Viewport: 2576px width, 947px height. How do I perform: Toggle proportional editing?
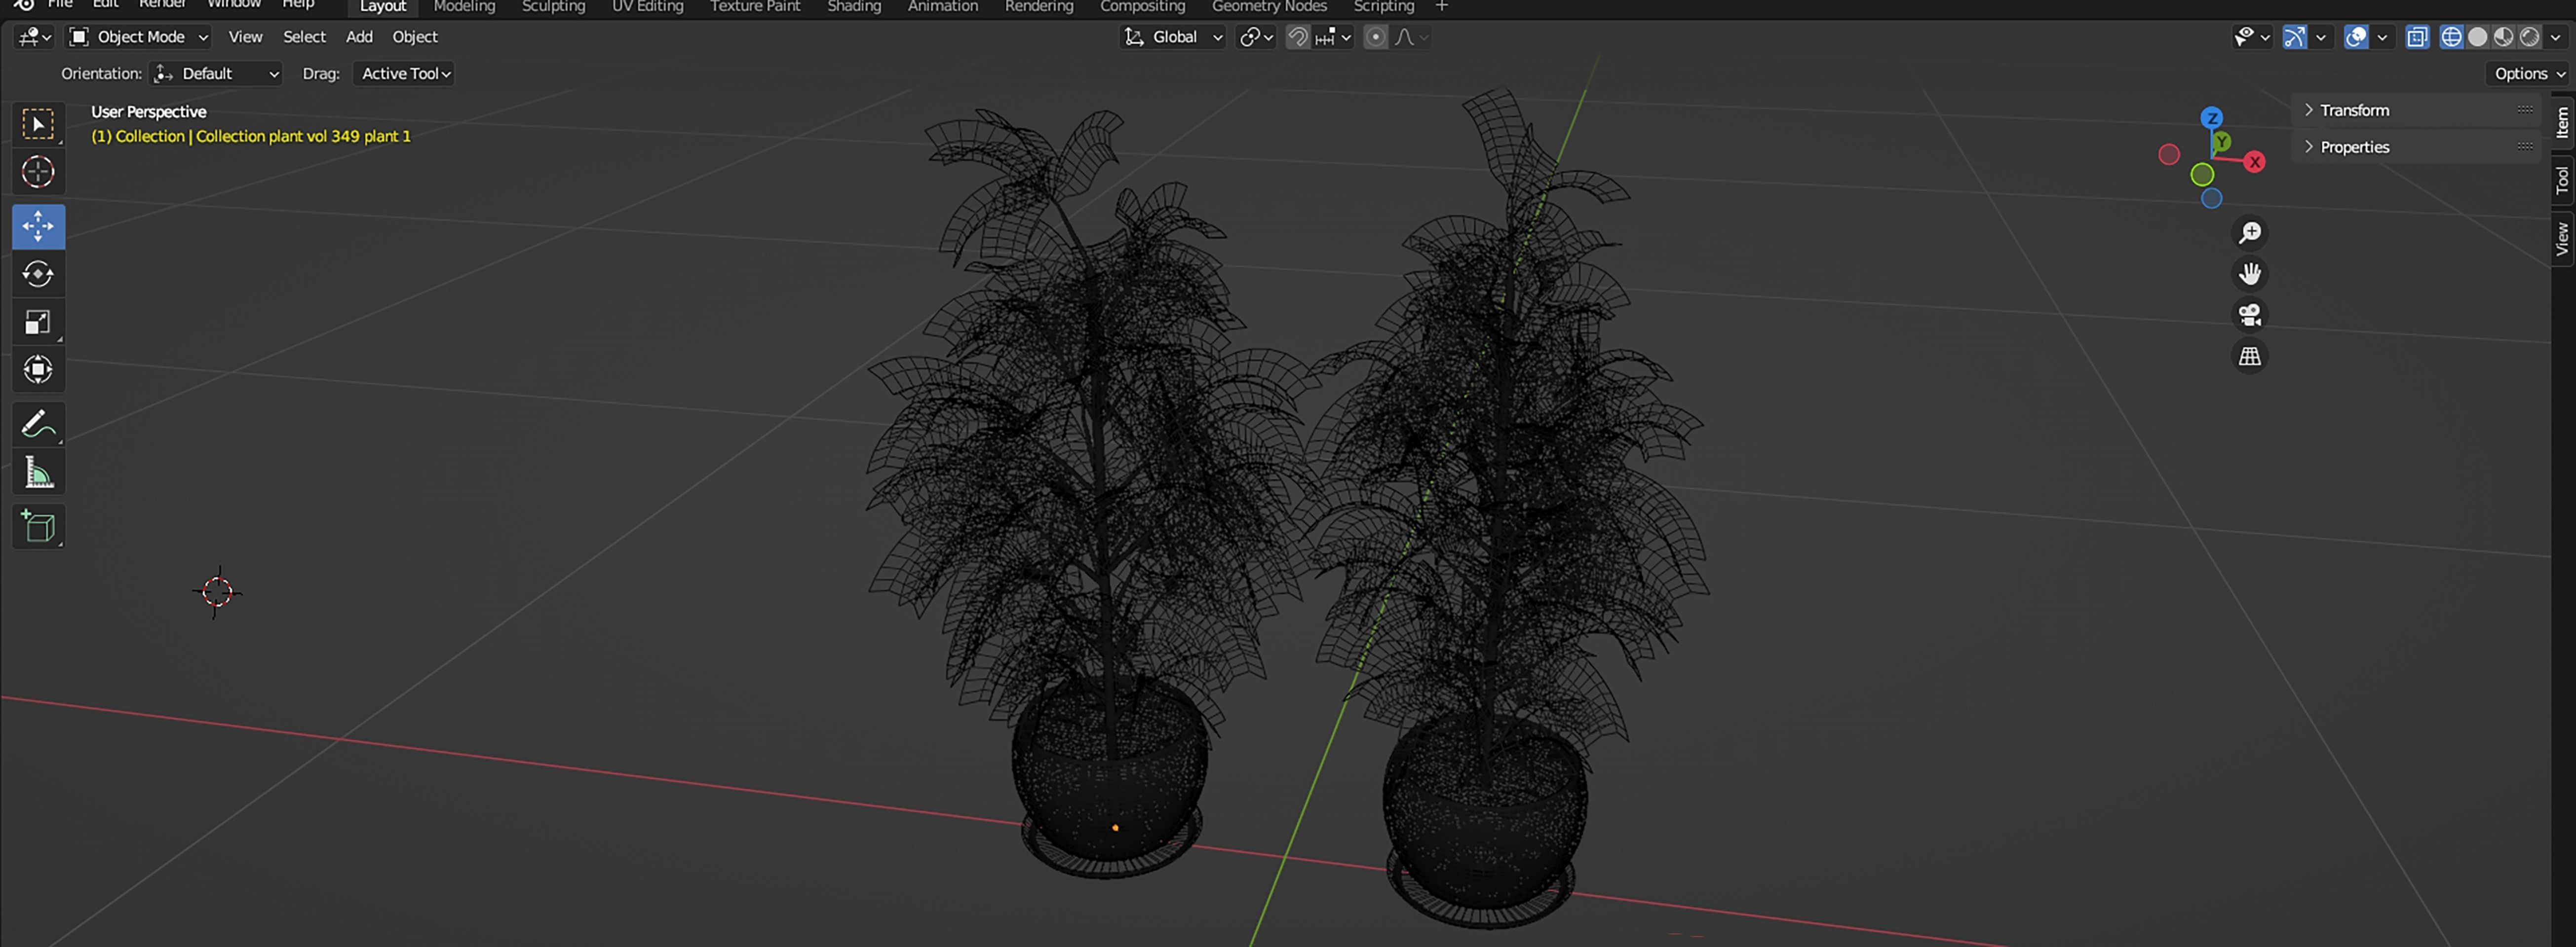[x=1376, y=37]
